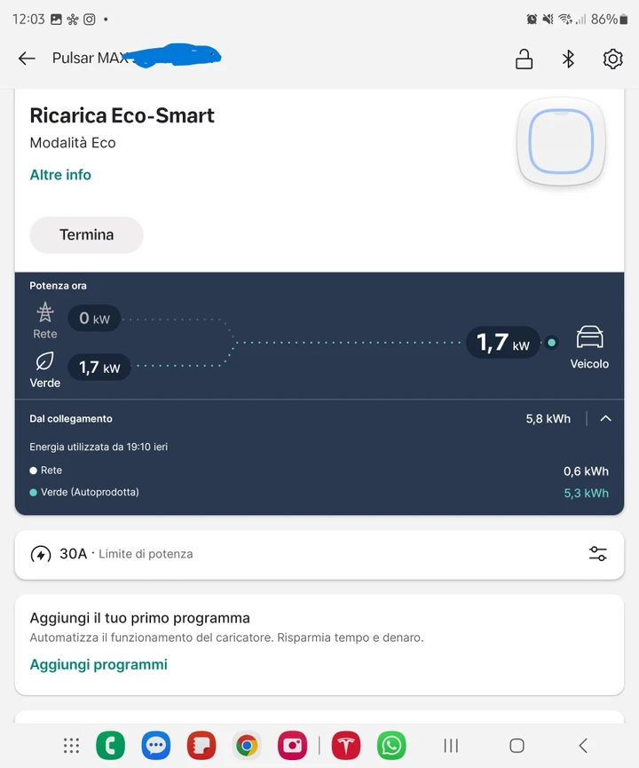
Task: Tap the Pulsar charger image
Action: point(561,141)
